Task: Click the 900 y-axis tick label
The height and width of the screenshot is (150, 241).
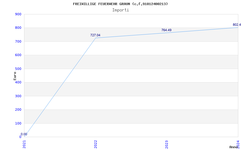Action: pos(18,14)
